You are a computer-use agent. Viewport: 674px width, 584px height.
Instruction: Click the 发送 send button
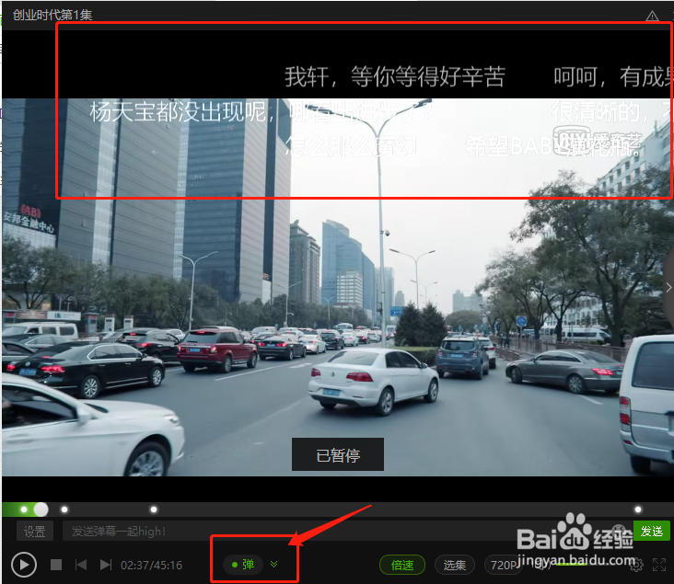point(652,531)
